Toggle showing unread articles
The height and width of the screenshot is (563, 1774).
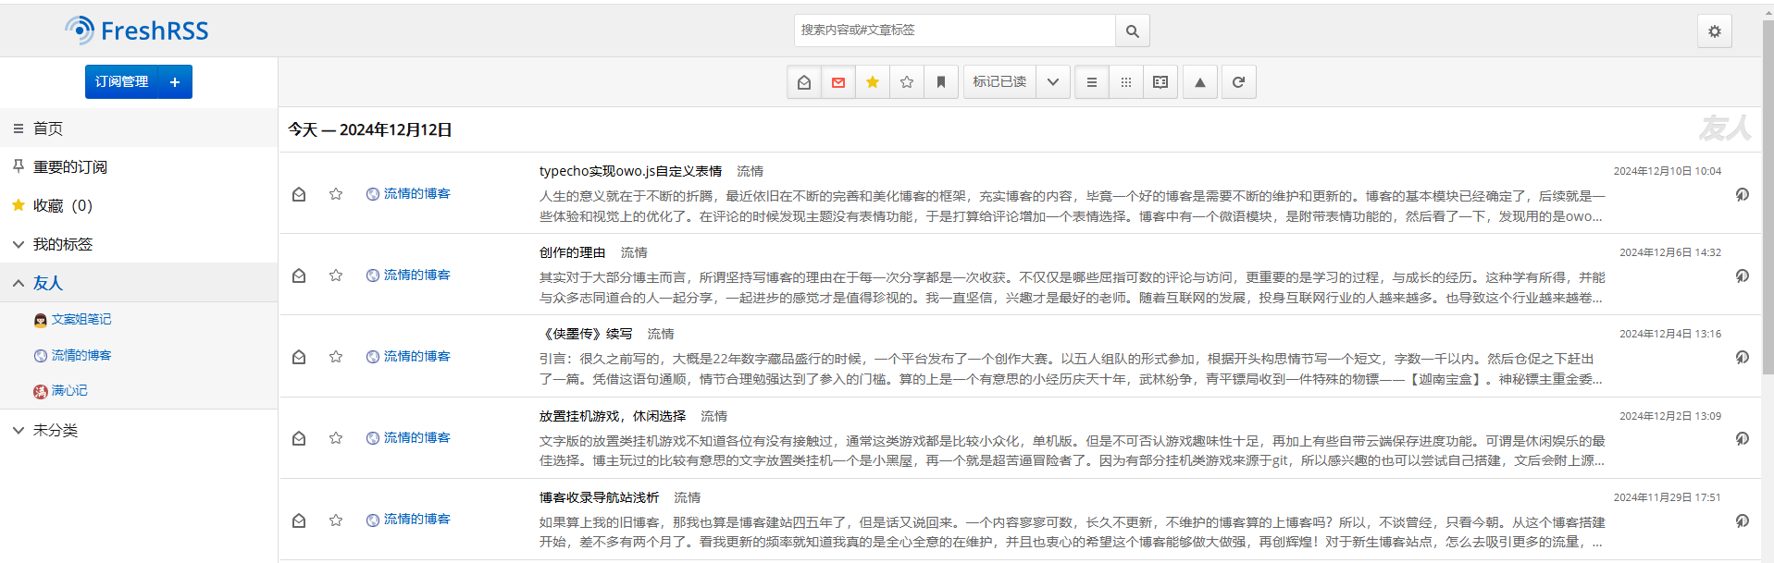pos(838,82)
